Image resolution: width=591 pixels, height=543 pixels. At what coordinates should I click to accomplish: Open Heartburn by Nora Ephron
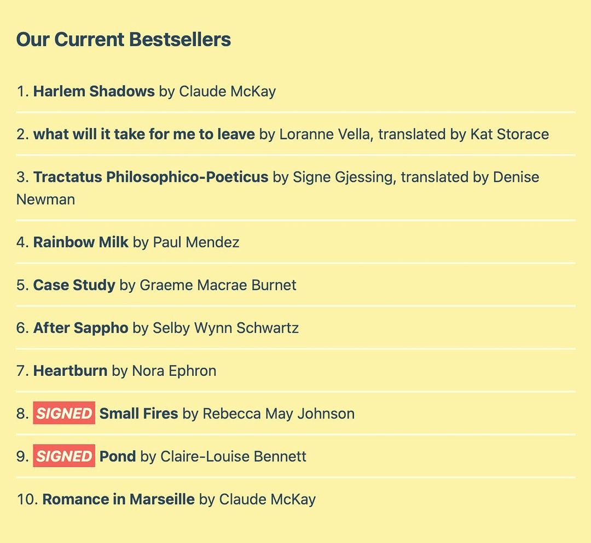pyautogui.click(x=70, y=370)
